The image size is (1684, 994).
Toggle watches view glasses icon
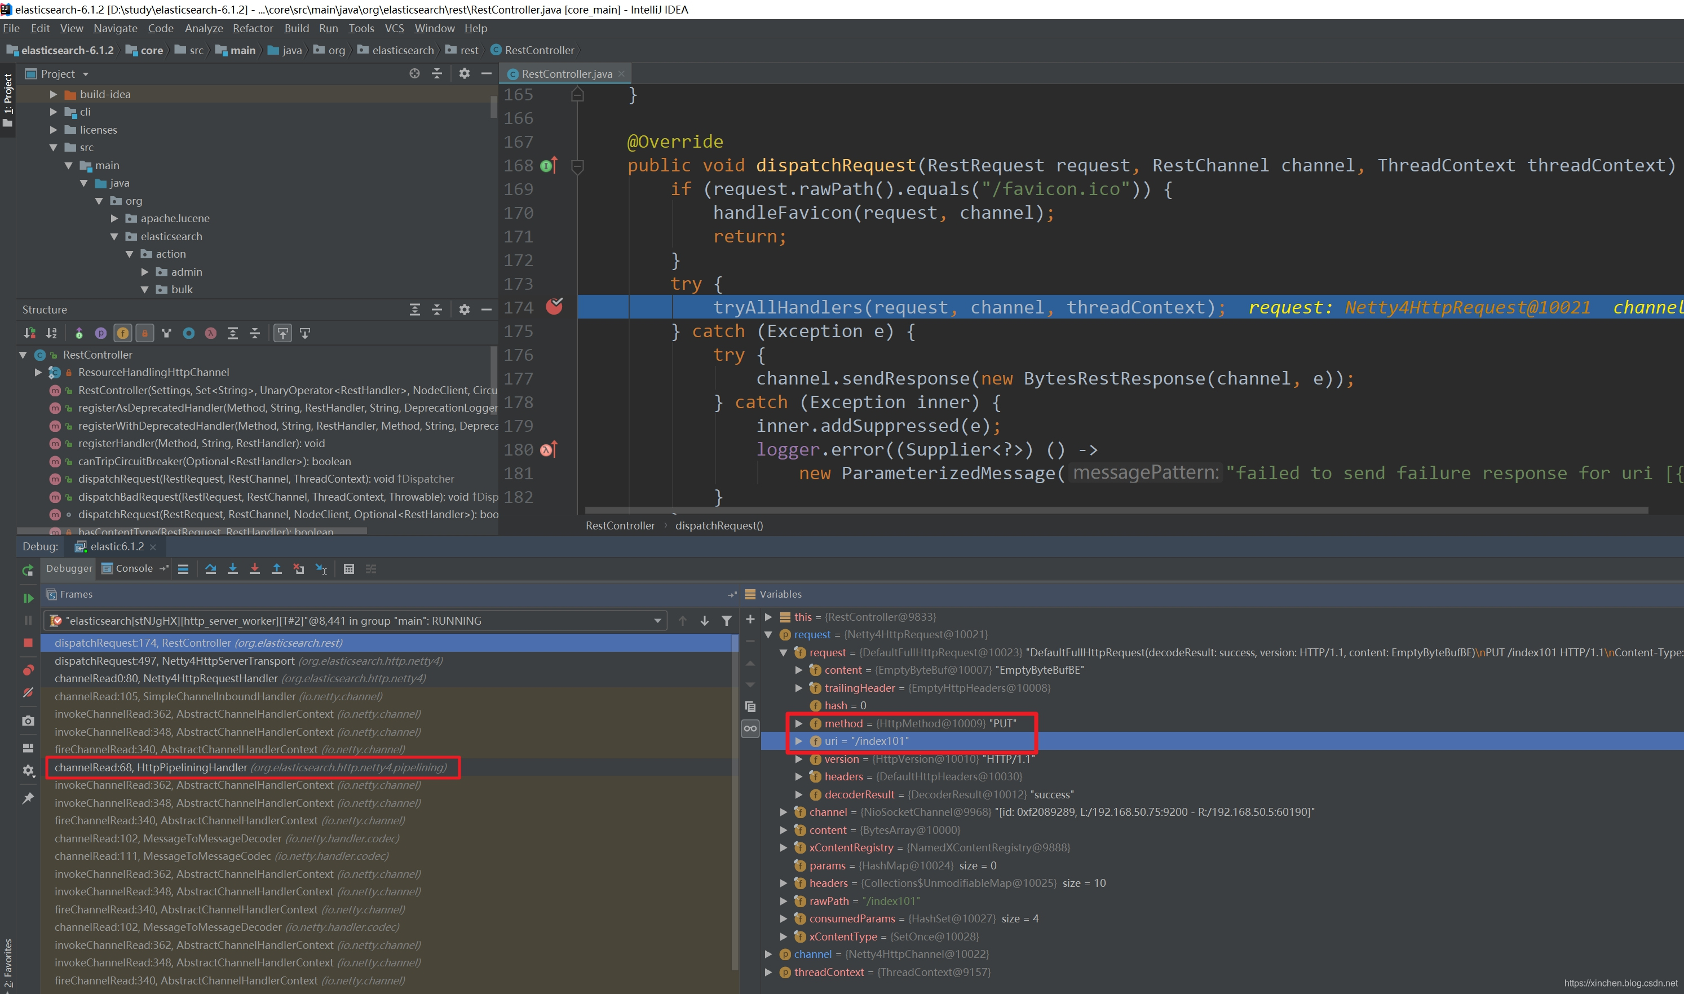tap(750, 729)
